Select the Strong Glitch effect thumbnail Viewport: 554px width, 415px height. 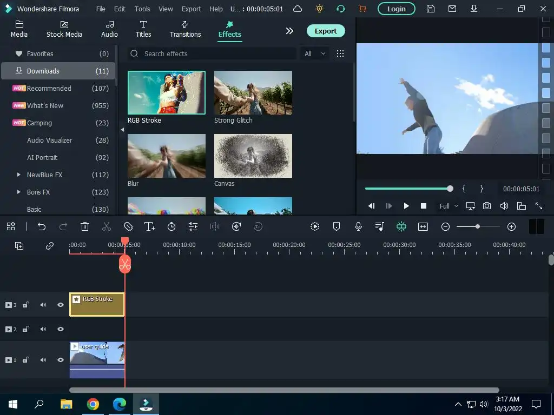coord(253,92)
